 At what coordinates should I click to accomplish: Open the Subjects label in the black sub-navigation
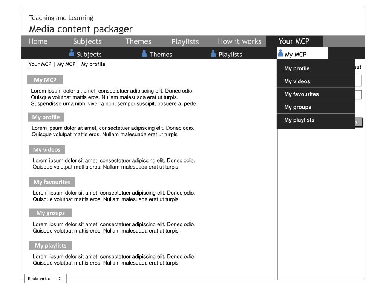(x=89, y=54)
